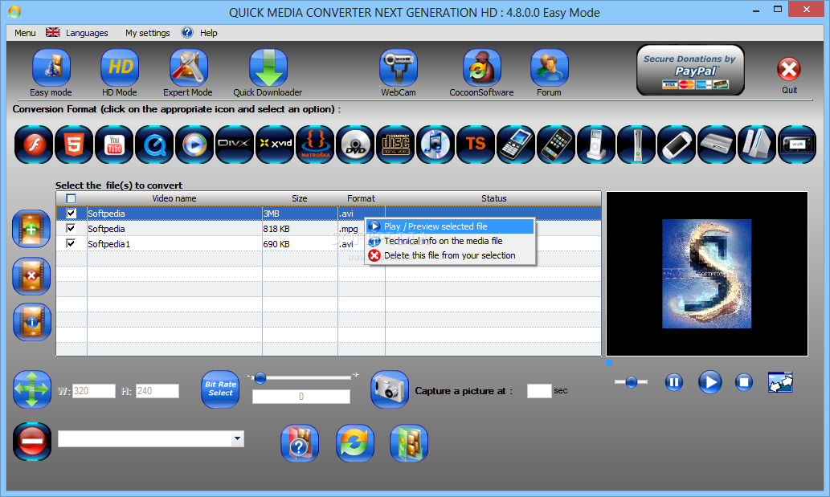Launch the Quick Downloader
This screenshot has height=497, width=830.
click(x=268, y=67)
